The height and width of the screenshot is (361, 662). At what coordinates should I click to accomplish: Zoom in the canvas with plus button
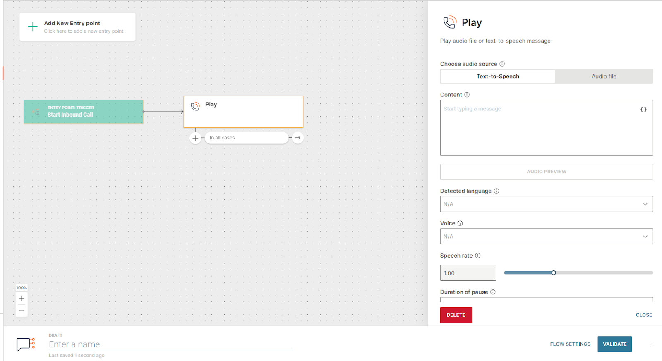pyautogui.click(x=22, y=298)
